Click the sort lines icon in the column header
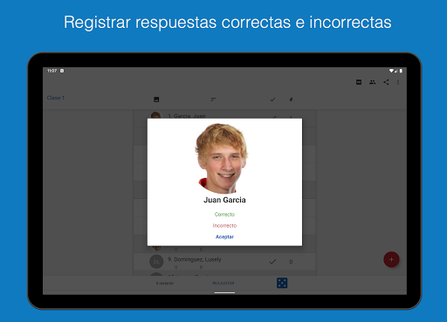 click(213, 99)
